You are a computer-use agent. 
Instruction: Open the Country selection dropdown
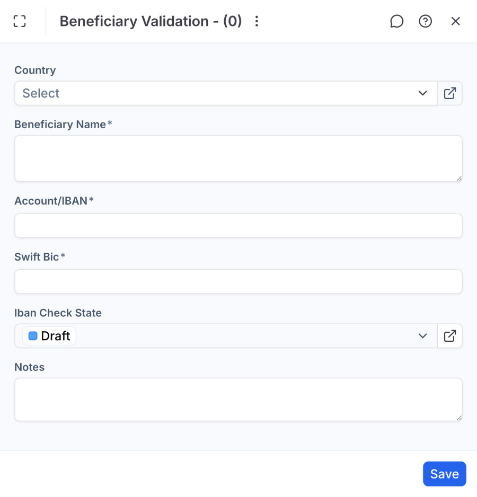223,93
